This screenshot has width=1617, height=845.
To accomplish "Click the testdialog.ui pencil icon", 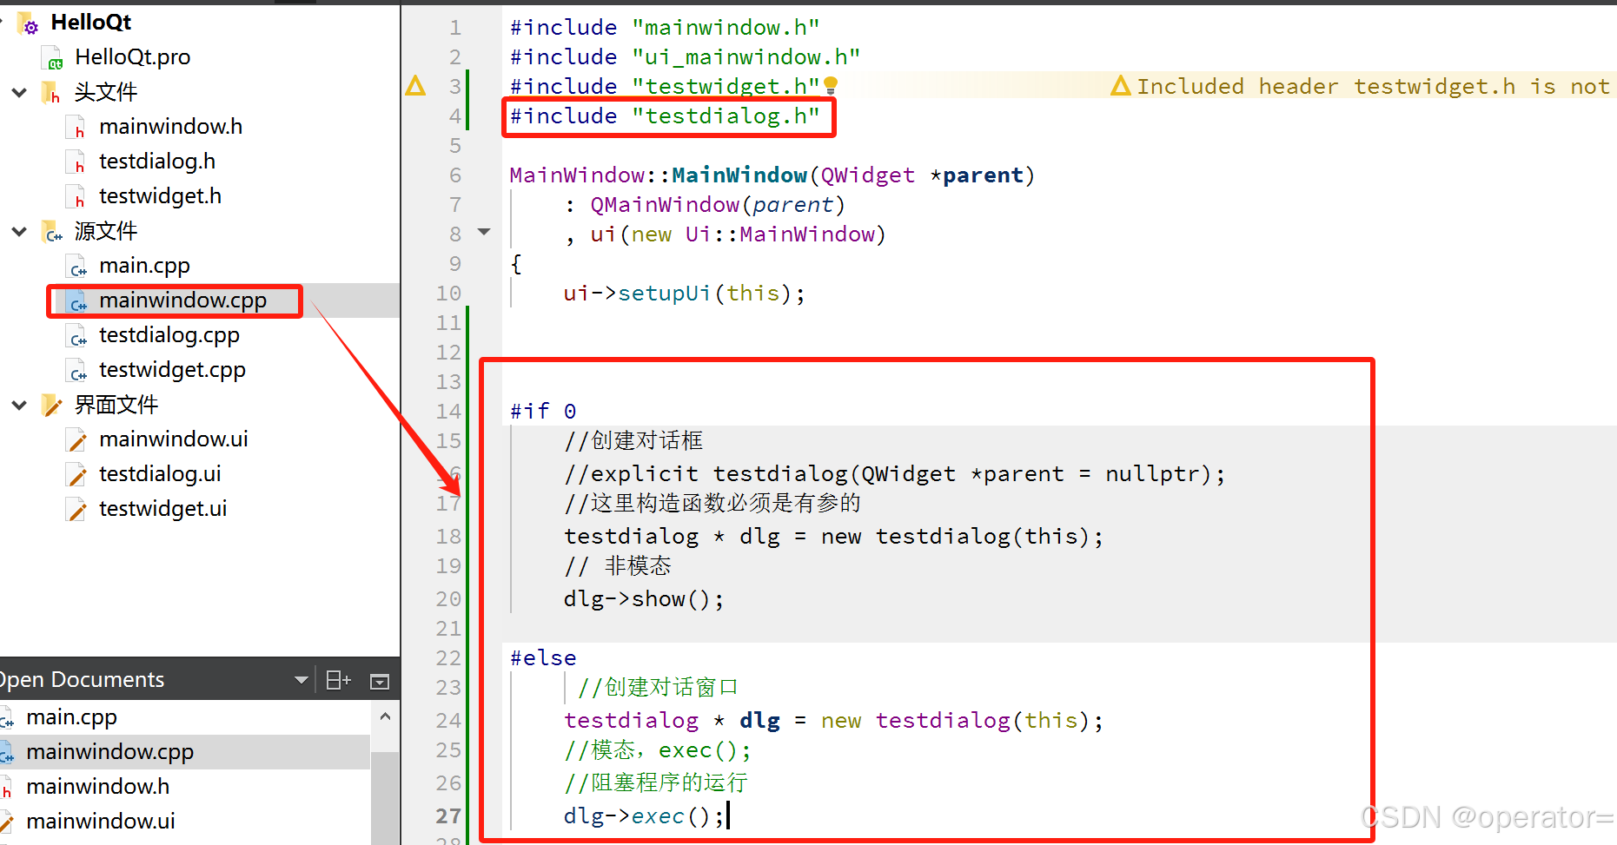I will click(77, 475).
